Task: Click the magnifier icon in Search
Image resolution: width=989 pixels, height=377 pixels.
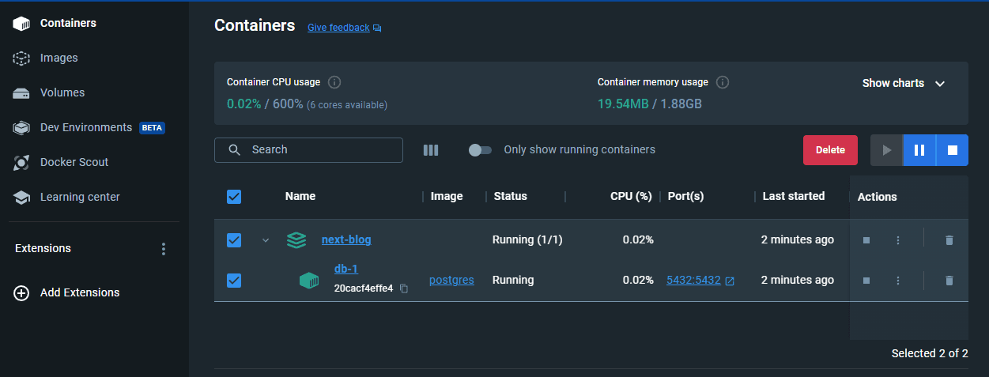Action: pyautogui.click(x=234, y=150)
